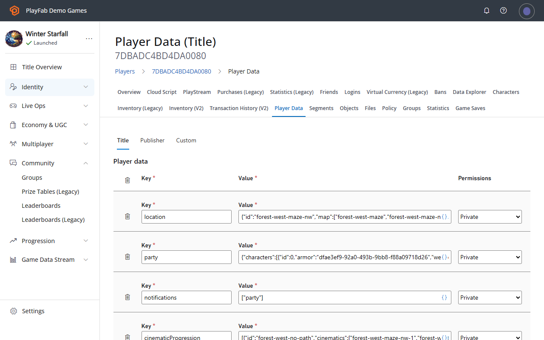The width and height of the screenshot is (544, 340).
Task: Open Leaderboards sidebar link
Action: click(41, 206)
